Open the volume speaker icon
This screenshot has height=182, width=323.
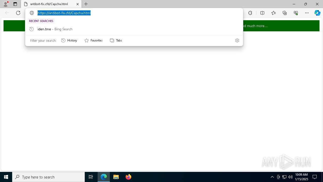290,177
